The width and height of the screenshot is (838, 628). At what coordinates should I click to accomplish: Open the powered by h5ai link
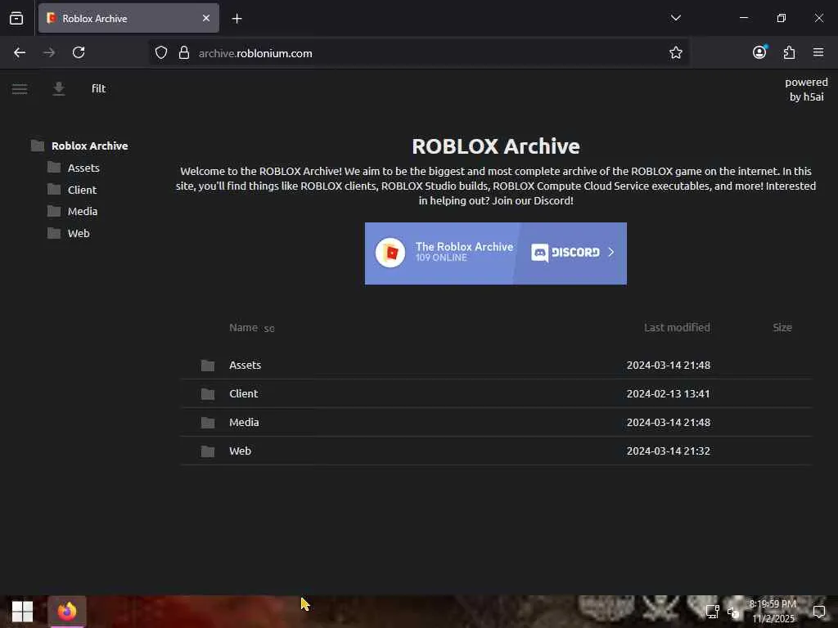click(x=806, y=89)
